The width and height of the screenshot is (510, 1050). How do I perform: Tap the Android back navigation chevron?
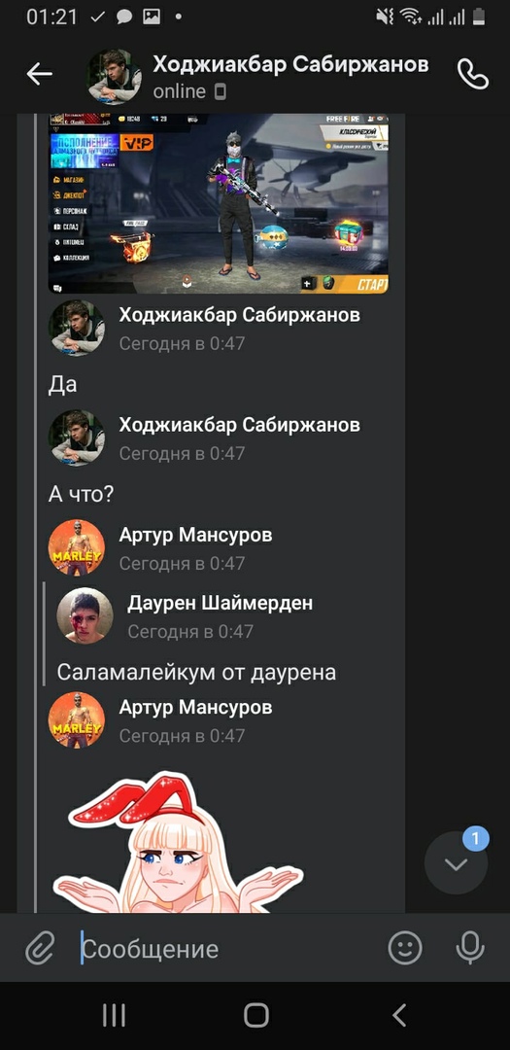(x=399, y=1015)
